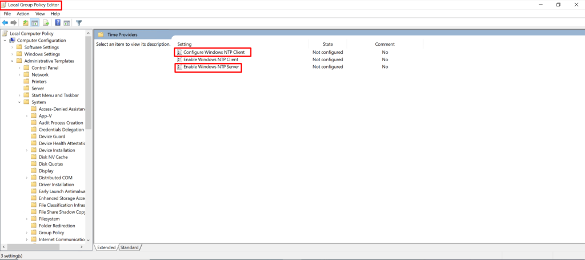Go up one level with folder icon
The image size is (585, 260).
click(x=25, y=23)
